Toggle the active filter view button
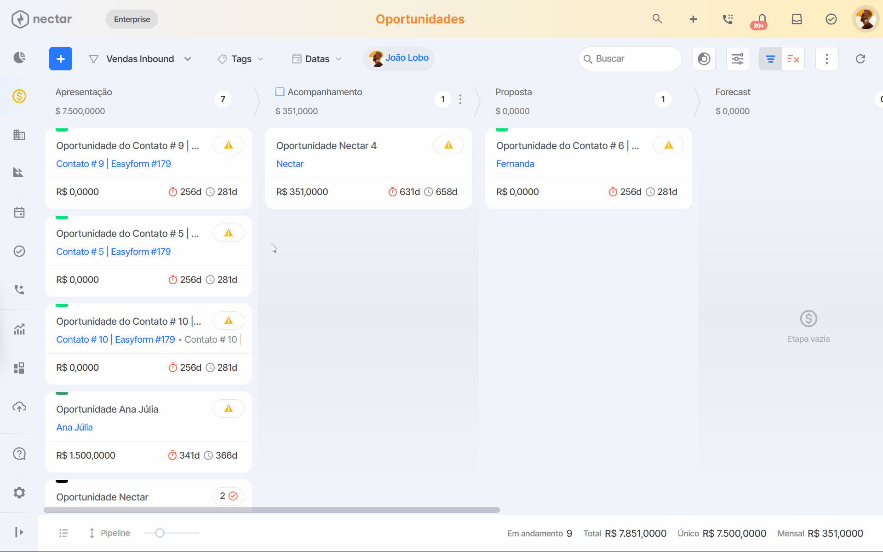 (x=771, y=59)
